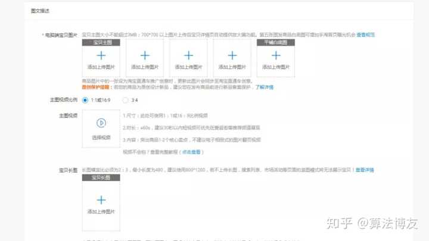Choose the 3:4 video ratio radio button

[125, 100]
